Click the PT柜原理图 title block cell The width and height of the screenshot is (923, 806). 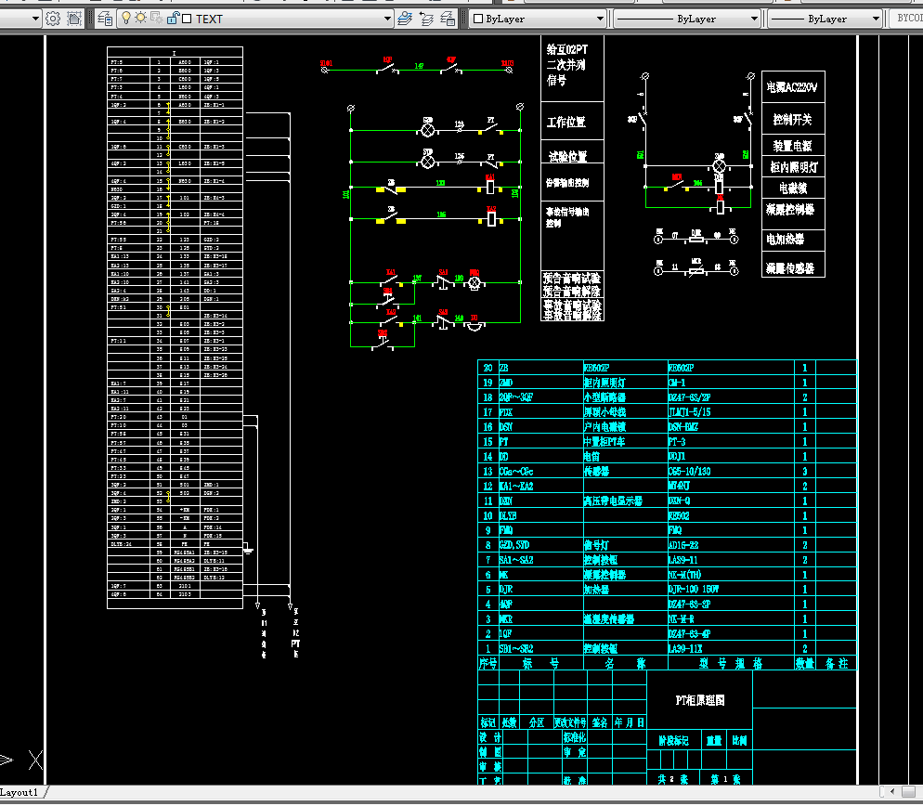699,700
